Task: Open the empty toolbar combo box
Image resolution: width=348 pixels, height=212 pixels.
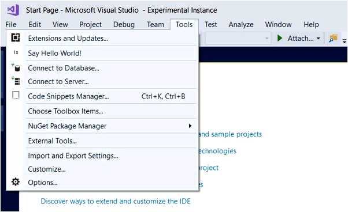Action: pos(238,38)
